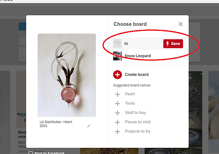Click the red Save pin button

point(173,44)
